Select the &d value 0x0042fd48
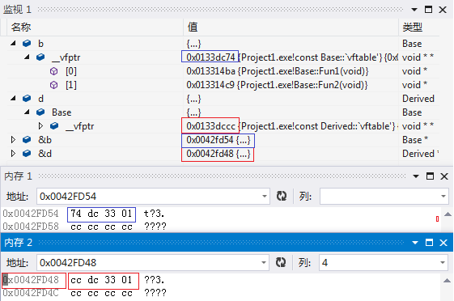454x301 pixels. pos(219,154)
